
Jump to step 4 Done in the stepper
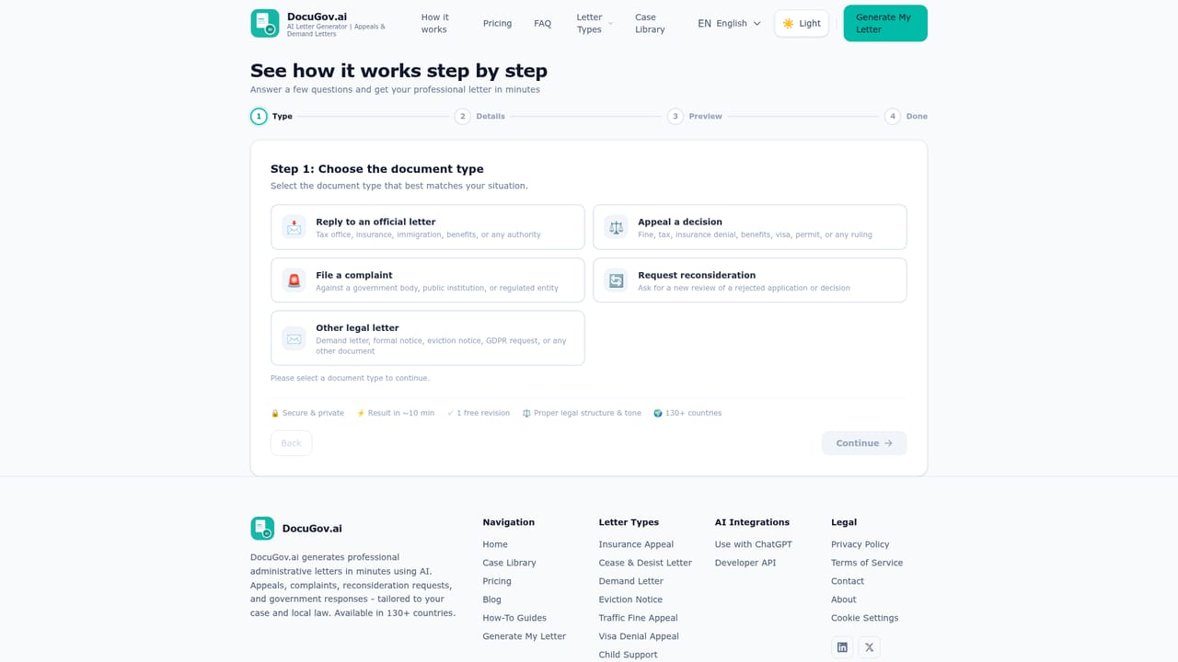point(906,116)
